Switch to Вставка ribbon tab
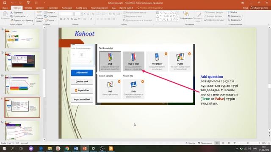The image size is (271, 152). click(x=28, y=8)
